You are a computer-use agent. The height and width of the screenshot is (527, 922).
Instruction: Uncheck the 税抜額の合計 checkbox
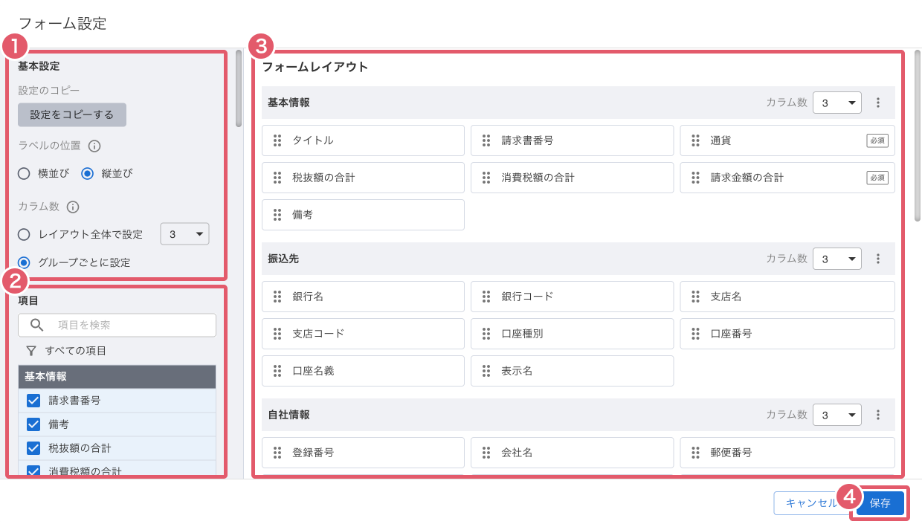click(x=33, y=448)
